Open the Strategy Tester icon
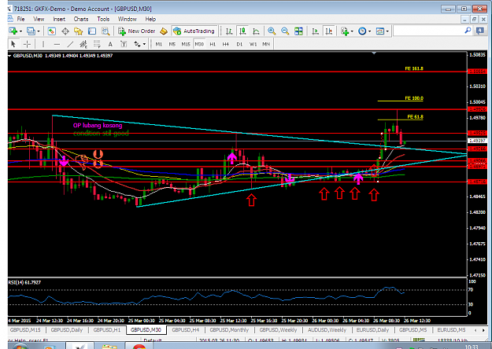The width and height of the screenshot is (492, 349). 105,31
